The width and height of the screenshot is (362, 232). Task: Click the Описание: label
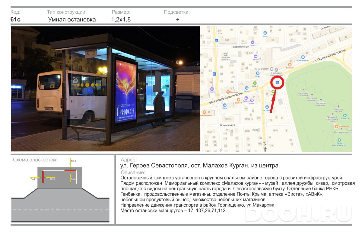point(133,172)
